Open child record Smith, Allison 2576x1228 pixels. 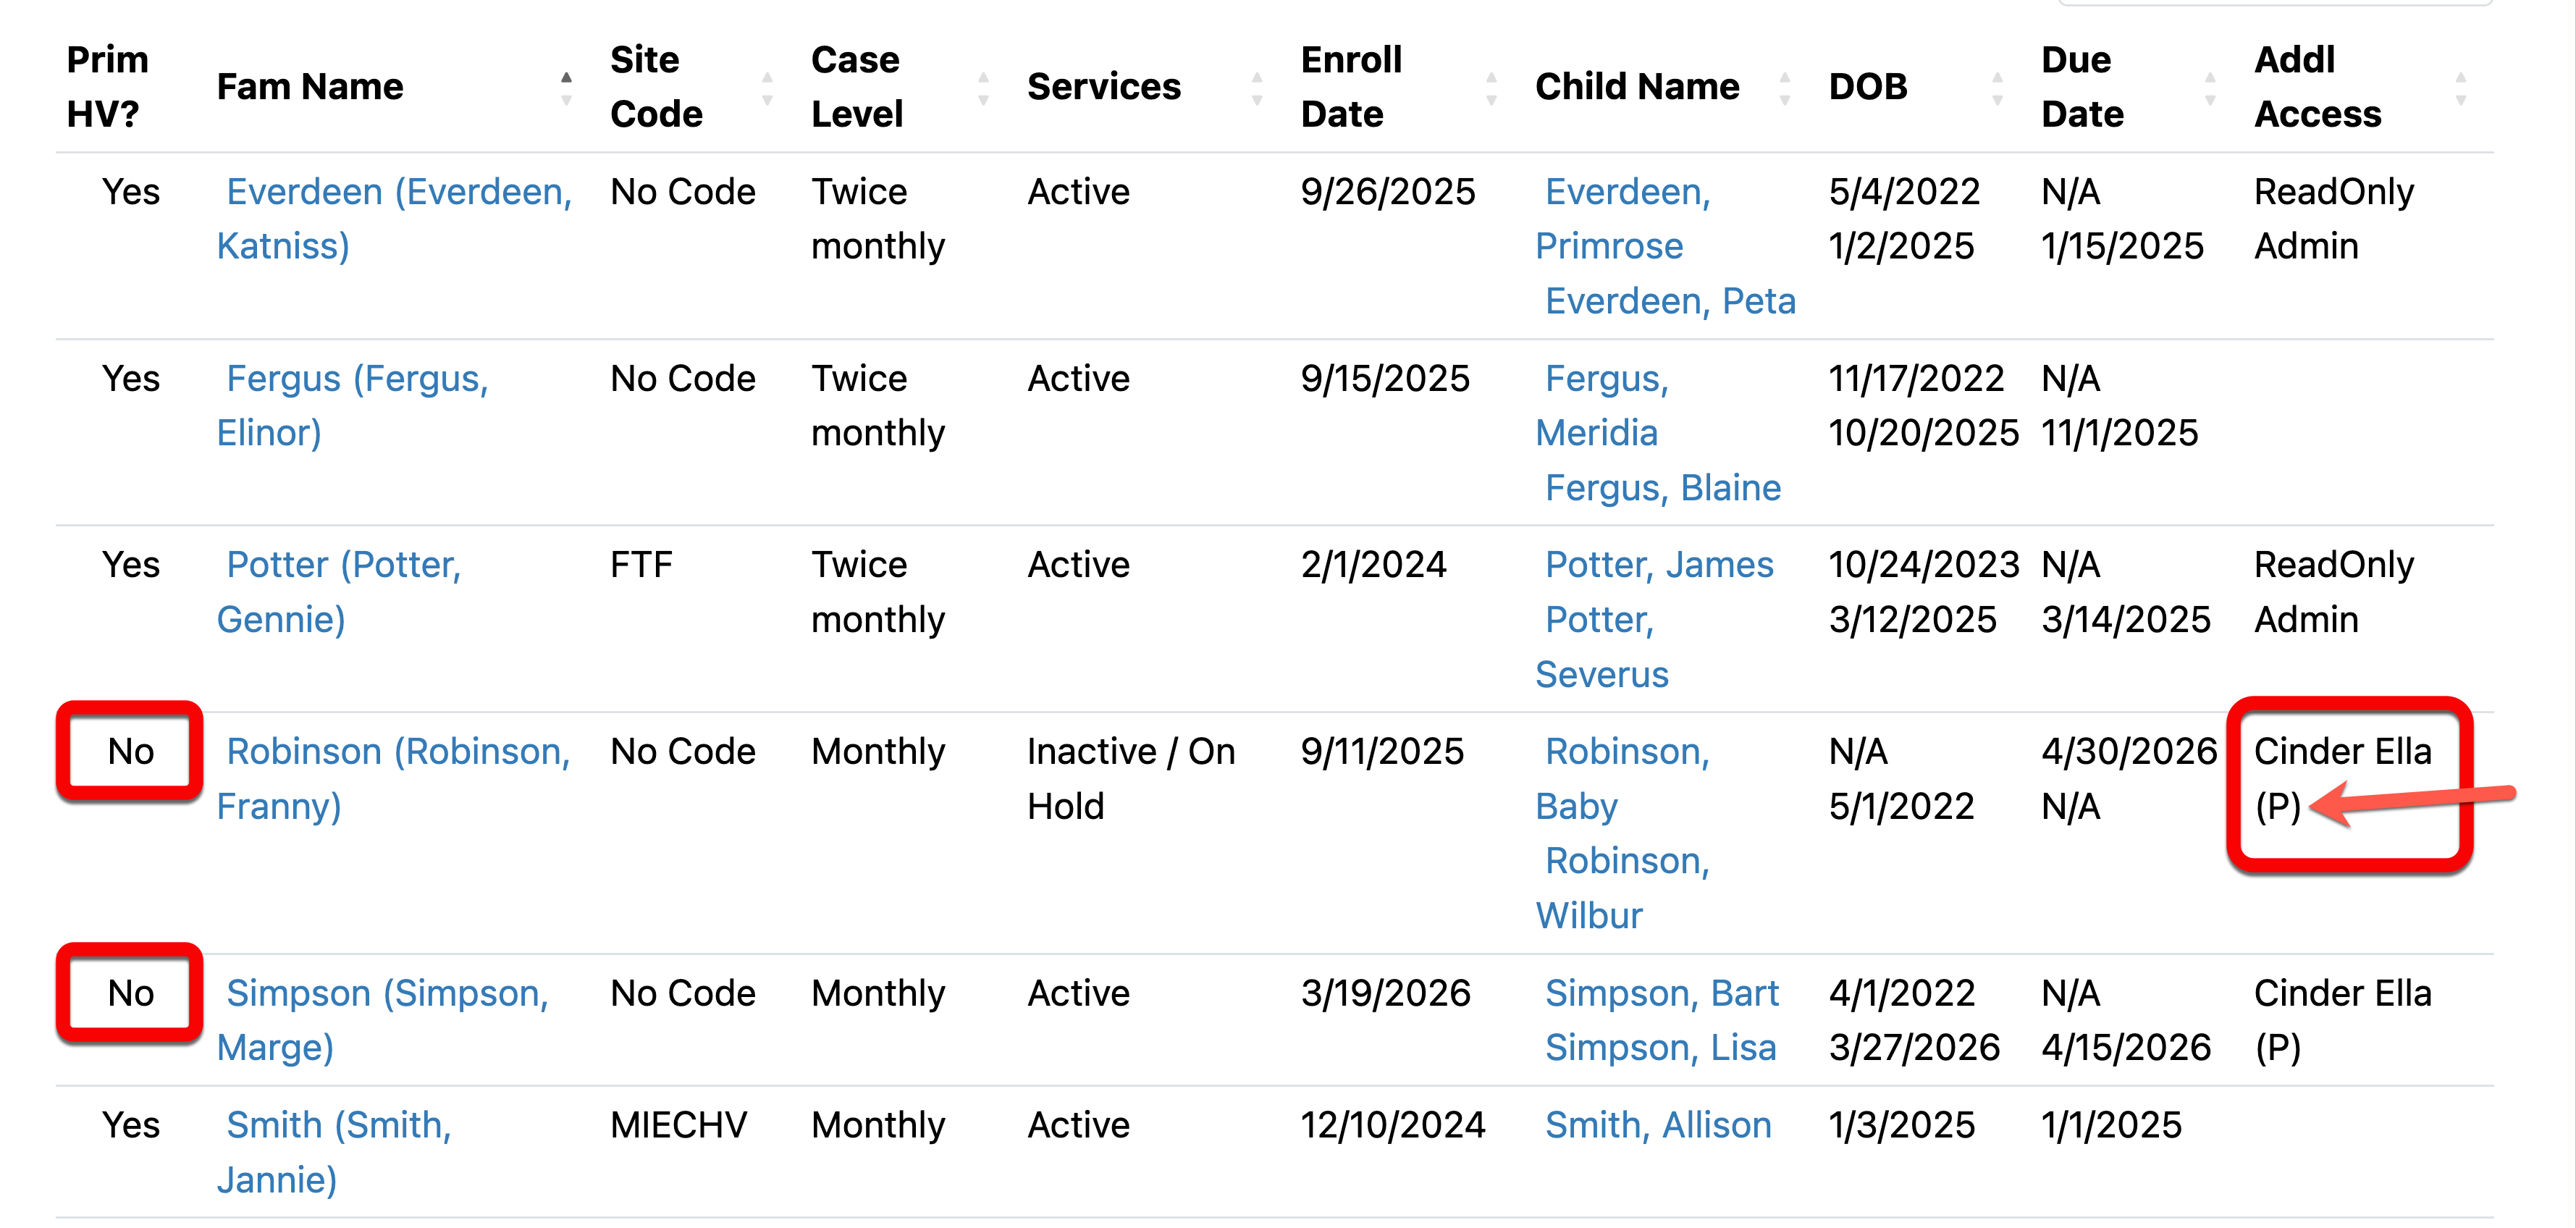pyautogui.click(x=1658, y=1125)
